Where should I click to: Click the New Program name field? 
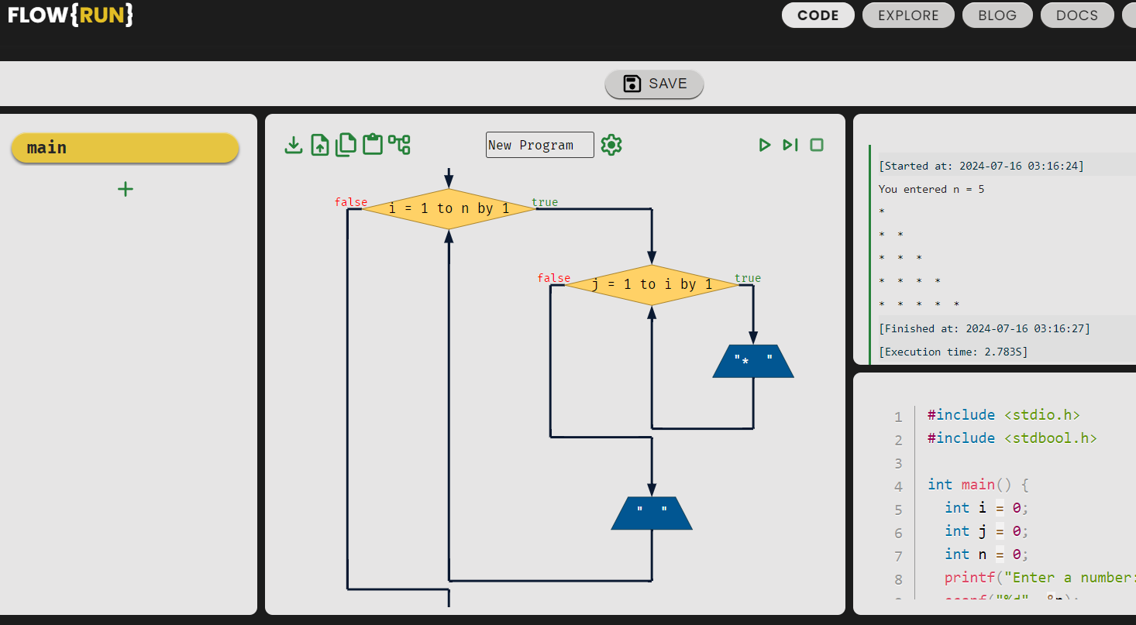(x=539, y=145)
